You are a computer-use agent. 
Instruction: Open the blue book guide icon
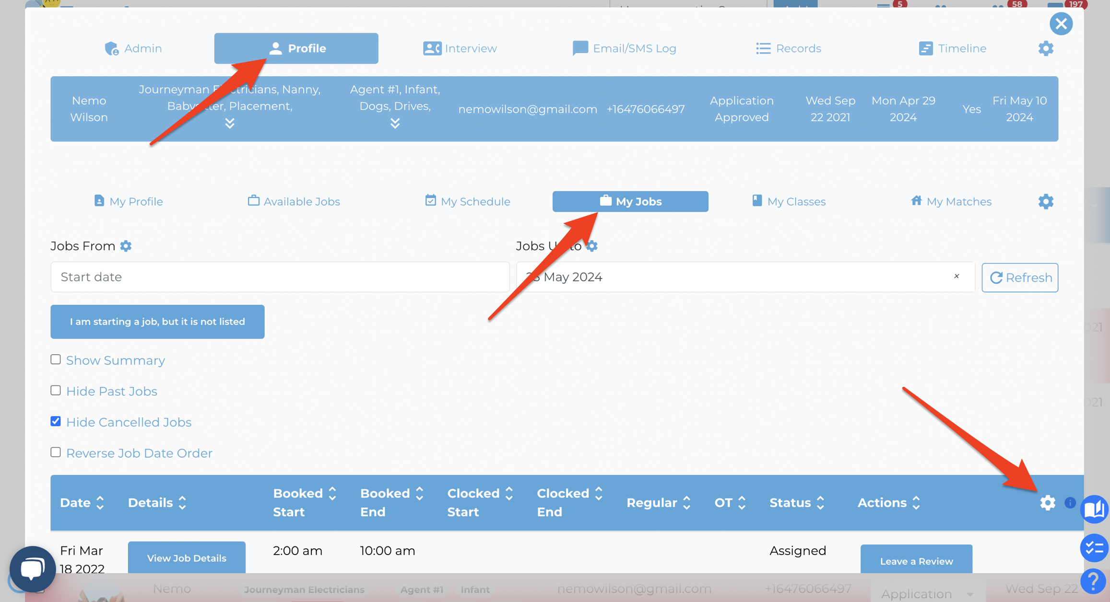click(1094, 509)
